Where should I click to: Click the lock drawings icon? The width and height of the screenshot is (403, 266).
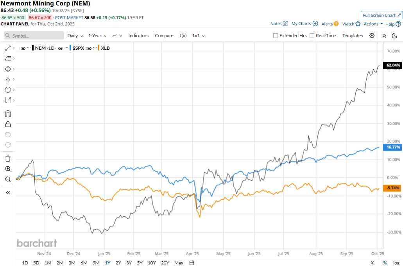click(x=8, y=124)
